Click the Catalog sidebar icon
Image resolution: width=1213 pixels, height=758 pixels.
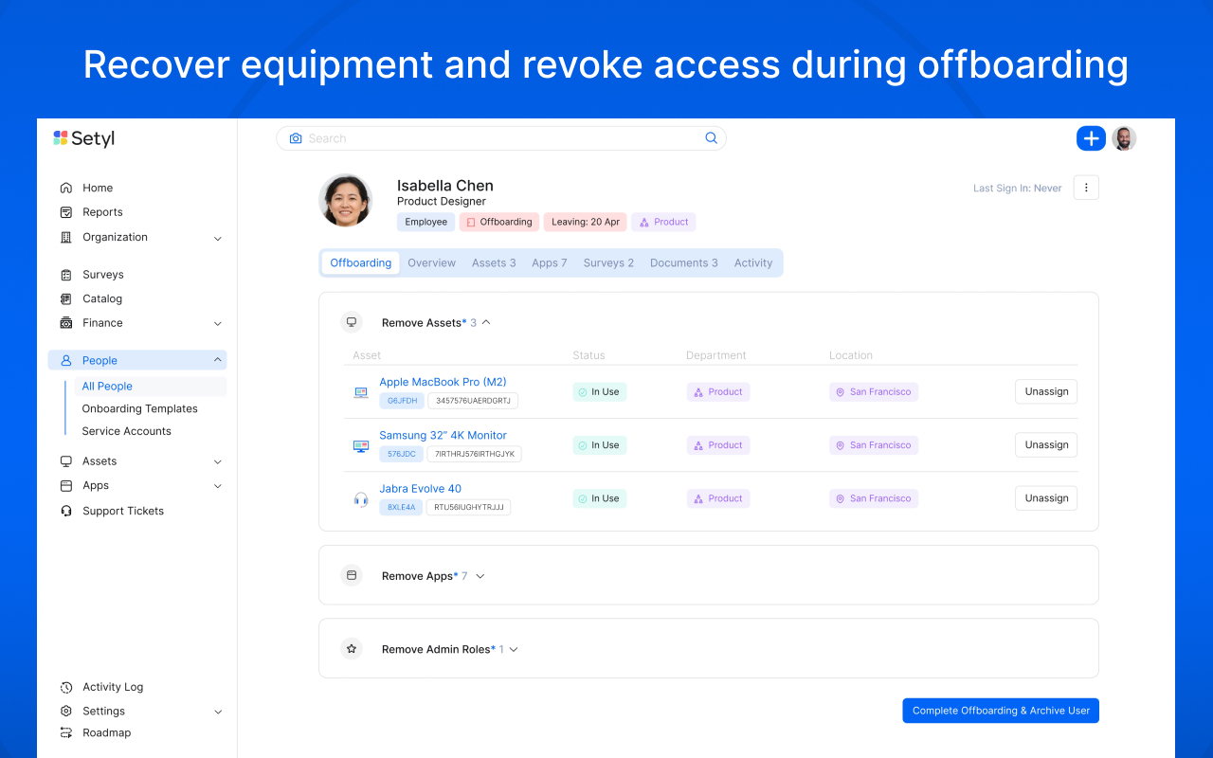click(x=65, y=298)
